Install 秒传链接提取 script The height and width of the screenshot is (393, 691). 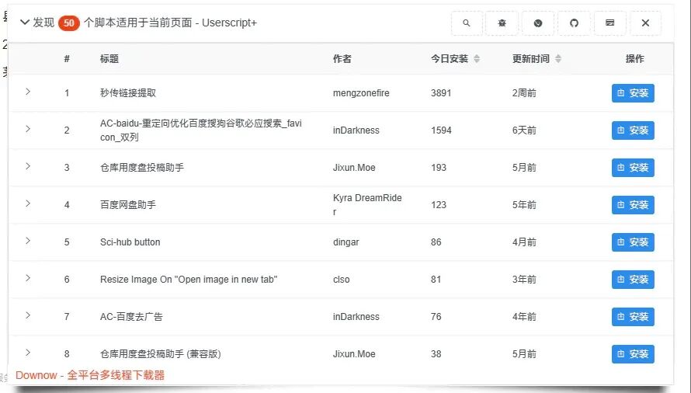(x=633, y=93)
